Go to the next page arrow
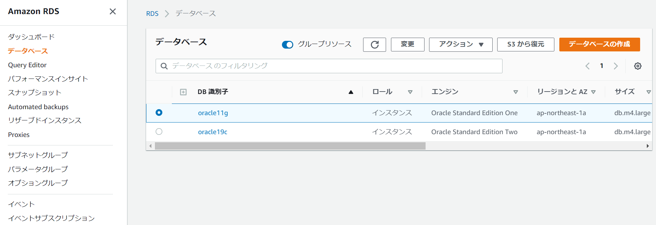Image resolution: width=656 pixels, height=225 pixels. pyautogui.click(x=616, y=66)
